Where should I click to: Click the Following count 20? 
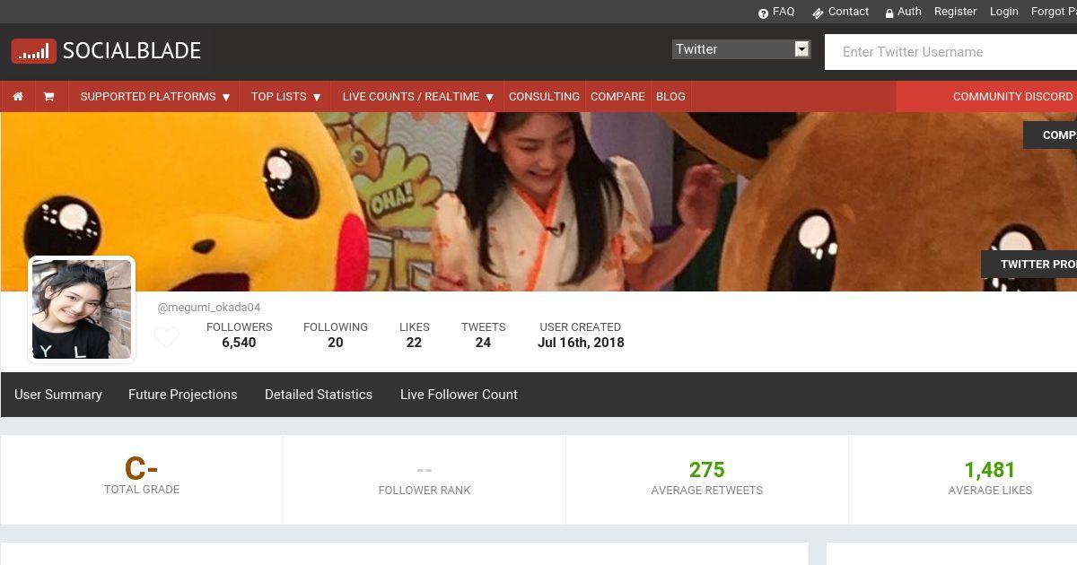336,343
